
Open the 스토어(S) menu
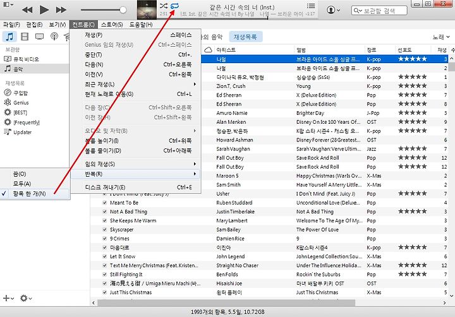[x=112, y=25]
